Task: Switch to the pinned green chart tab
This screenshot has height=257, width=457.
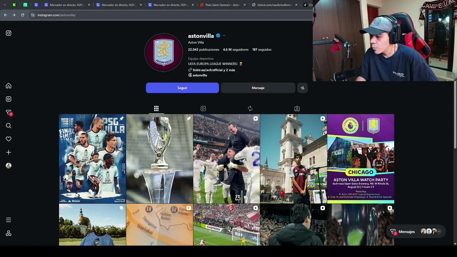Action: coord(25,5)
